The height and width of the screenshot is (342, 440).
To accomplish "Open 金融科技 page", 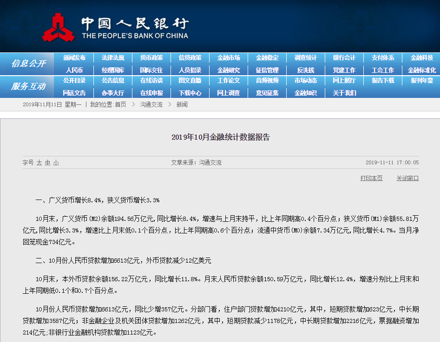I will [422, 58].
